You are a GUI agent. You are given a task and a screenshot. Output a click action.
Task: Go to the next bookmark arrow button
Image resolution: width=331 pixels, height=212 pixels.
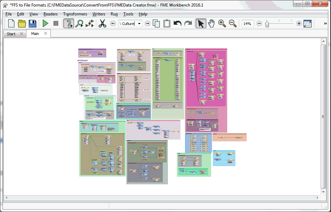coord(147,24)
